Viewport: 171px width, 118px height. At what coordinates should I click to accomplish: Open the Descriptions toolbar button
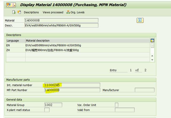click(x=31, y=12)
